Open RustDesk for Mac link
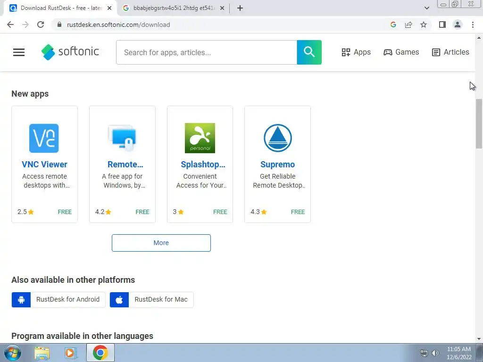 tap(151, 299)
